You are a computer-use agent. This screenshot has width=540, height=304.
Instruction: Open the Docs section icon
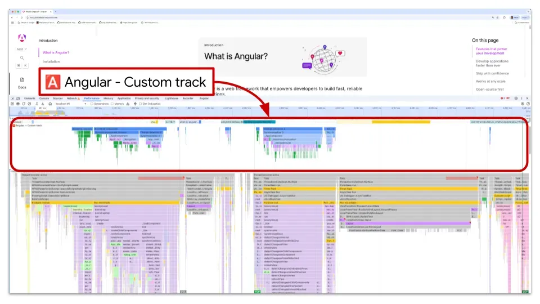[22, 80]
